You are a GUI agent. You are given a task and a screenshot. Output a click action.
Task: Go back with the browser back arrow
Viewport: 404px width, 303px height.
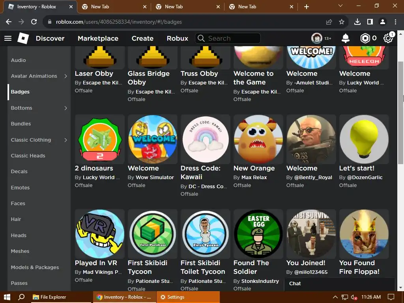click(9, 22)
